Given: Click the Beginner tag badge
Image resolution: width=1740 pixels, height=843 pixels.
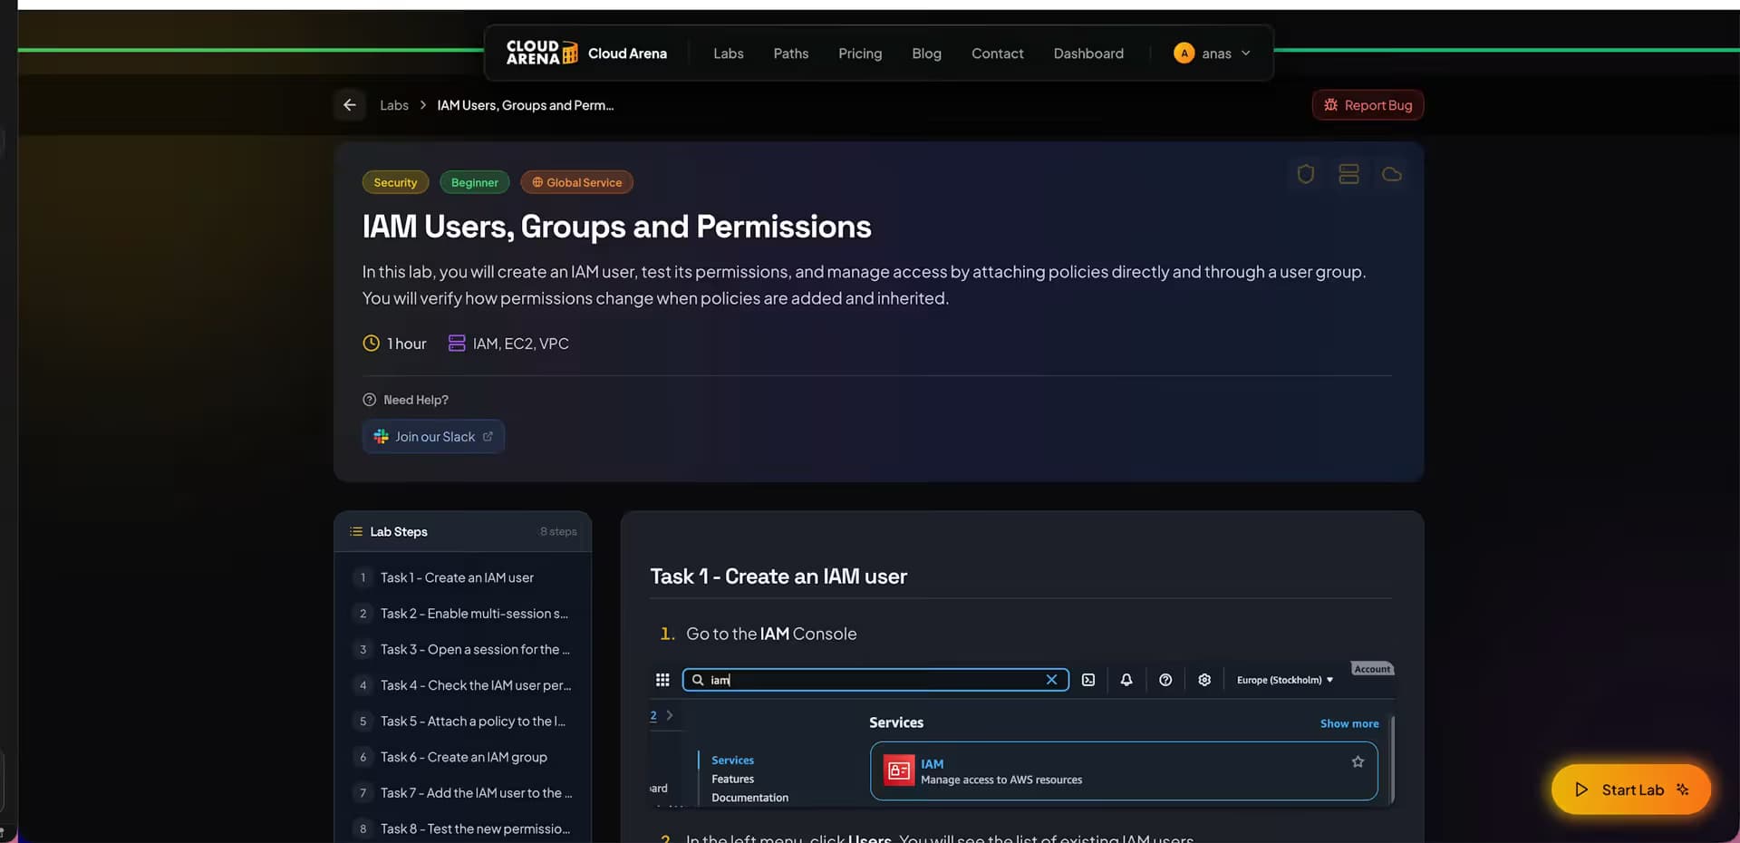Looking at the screenshot, I should click(475, 182).
